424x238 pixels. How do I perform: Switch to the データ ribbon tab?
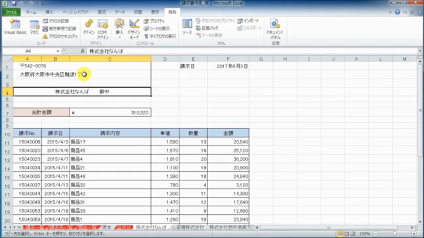tap(120, 12)
